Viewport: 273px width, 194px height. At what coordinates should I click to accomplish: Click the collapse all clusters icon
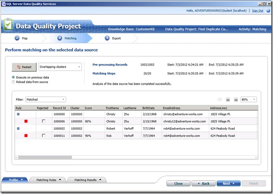pyautogui.click(x=236, y=100)
